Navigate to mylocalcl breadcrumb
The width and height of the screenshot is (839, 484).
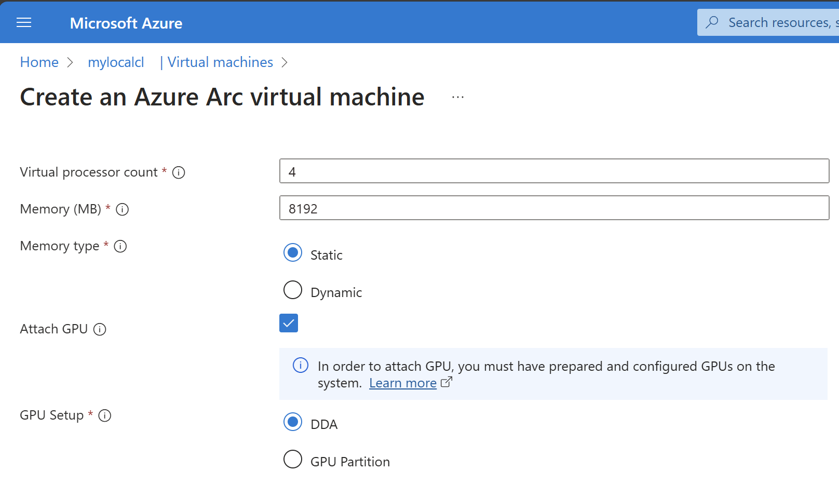(x=116, y=62)
